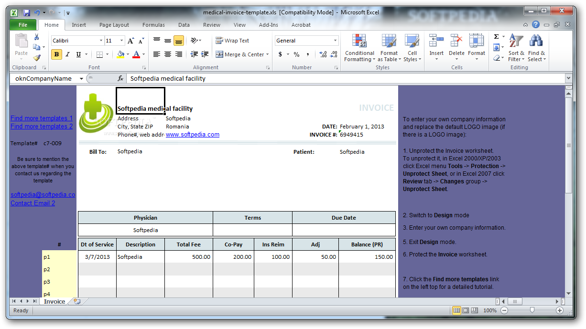586x329 pixels.
Task: Apply middle vertical alignment
Action: [168, 41]
